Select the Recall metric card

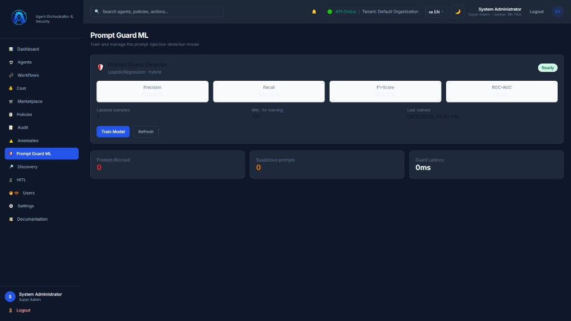(x=269, y=91)
